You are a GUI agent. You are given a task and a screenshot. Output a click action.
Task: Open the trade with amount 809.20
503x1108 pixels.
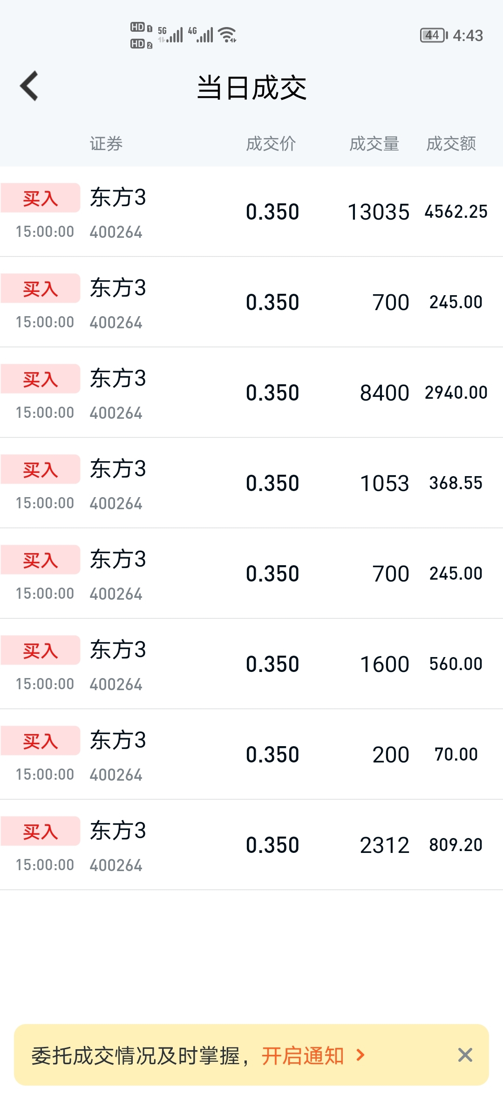[x=251, y=845]
